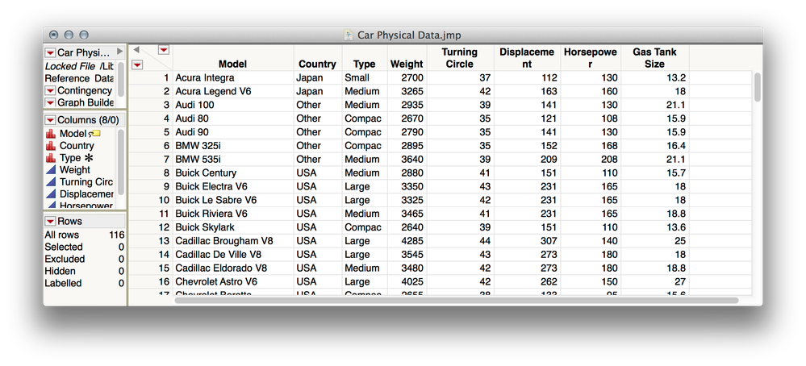Click the nominal icon beside Model column
Screen dimensions: 806x366
[50, 134]
